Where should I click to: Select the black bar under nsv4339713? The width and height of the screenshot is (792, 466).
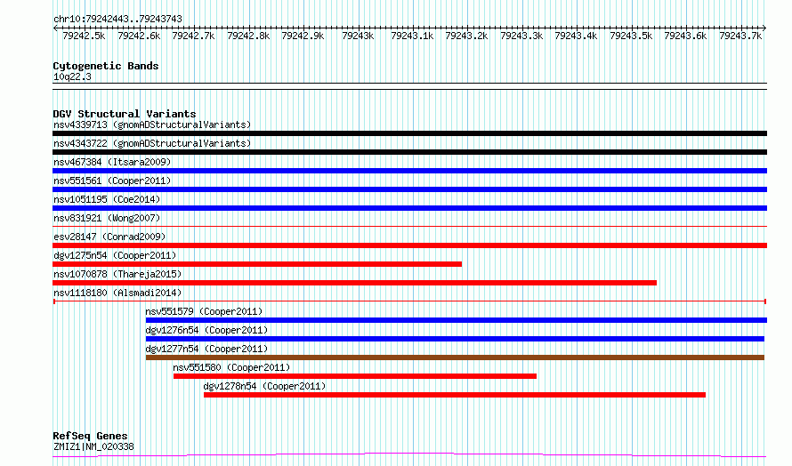(409, 133)
